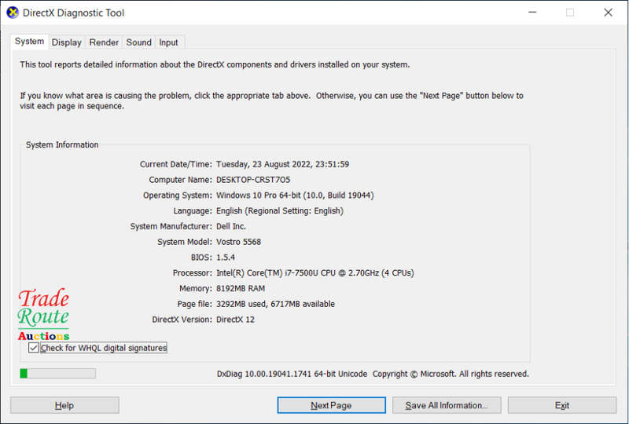The image size is (629, 424).
Task: Click memory value '8192MB RAM'
Action: [241, 288]
